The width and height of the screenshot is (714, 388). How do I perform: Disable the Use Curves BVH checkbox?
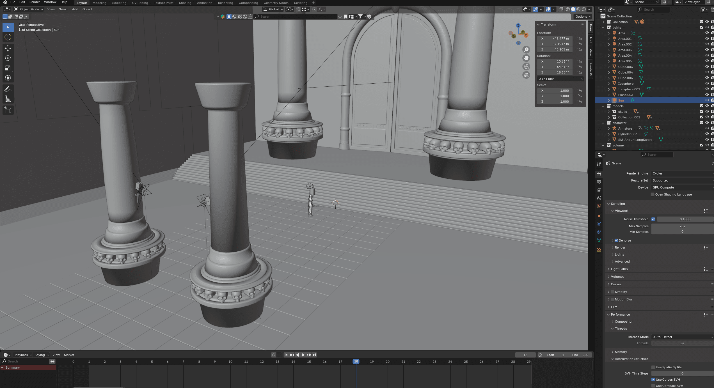653,380
